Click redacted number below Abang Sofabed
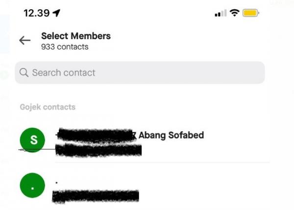 click(x=98, y=150)
